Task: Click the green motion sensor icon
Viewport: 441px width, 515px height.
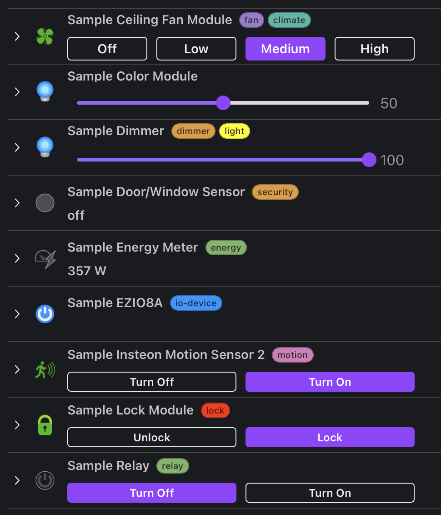Action: pos(45,369)
